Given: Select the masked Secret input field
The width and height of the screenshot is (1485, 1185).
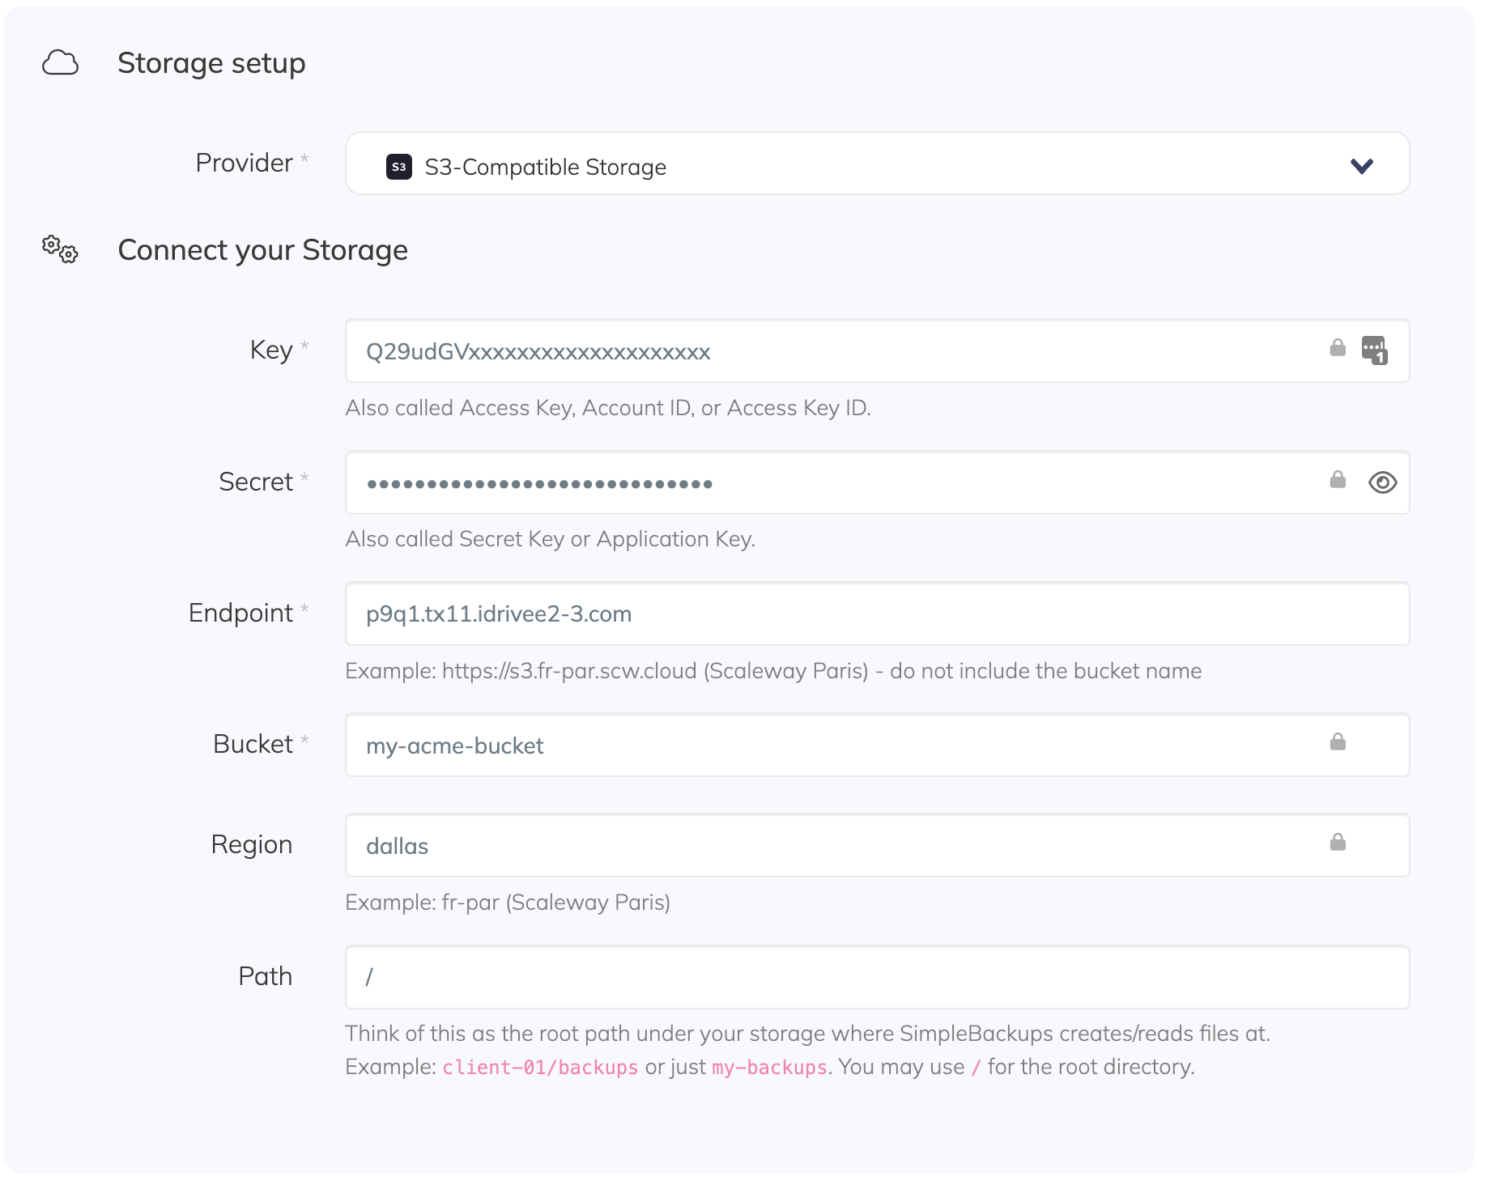Looking at the screenshot, I should (729, 482).
